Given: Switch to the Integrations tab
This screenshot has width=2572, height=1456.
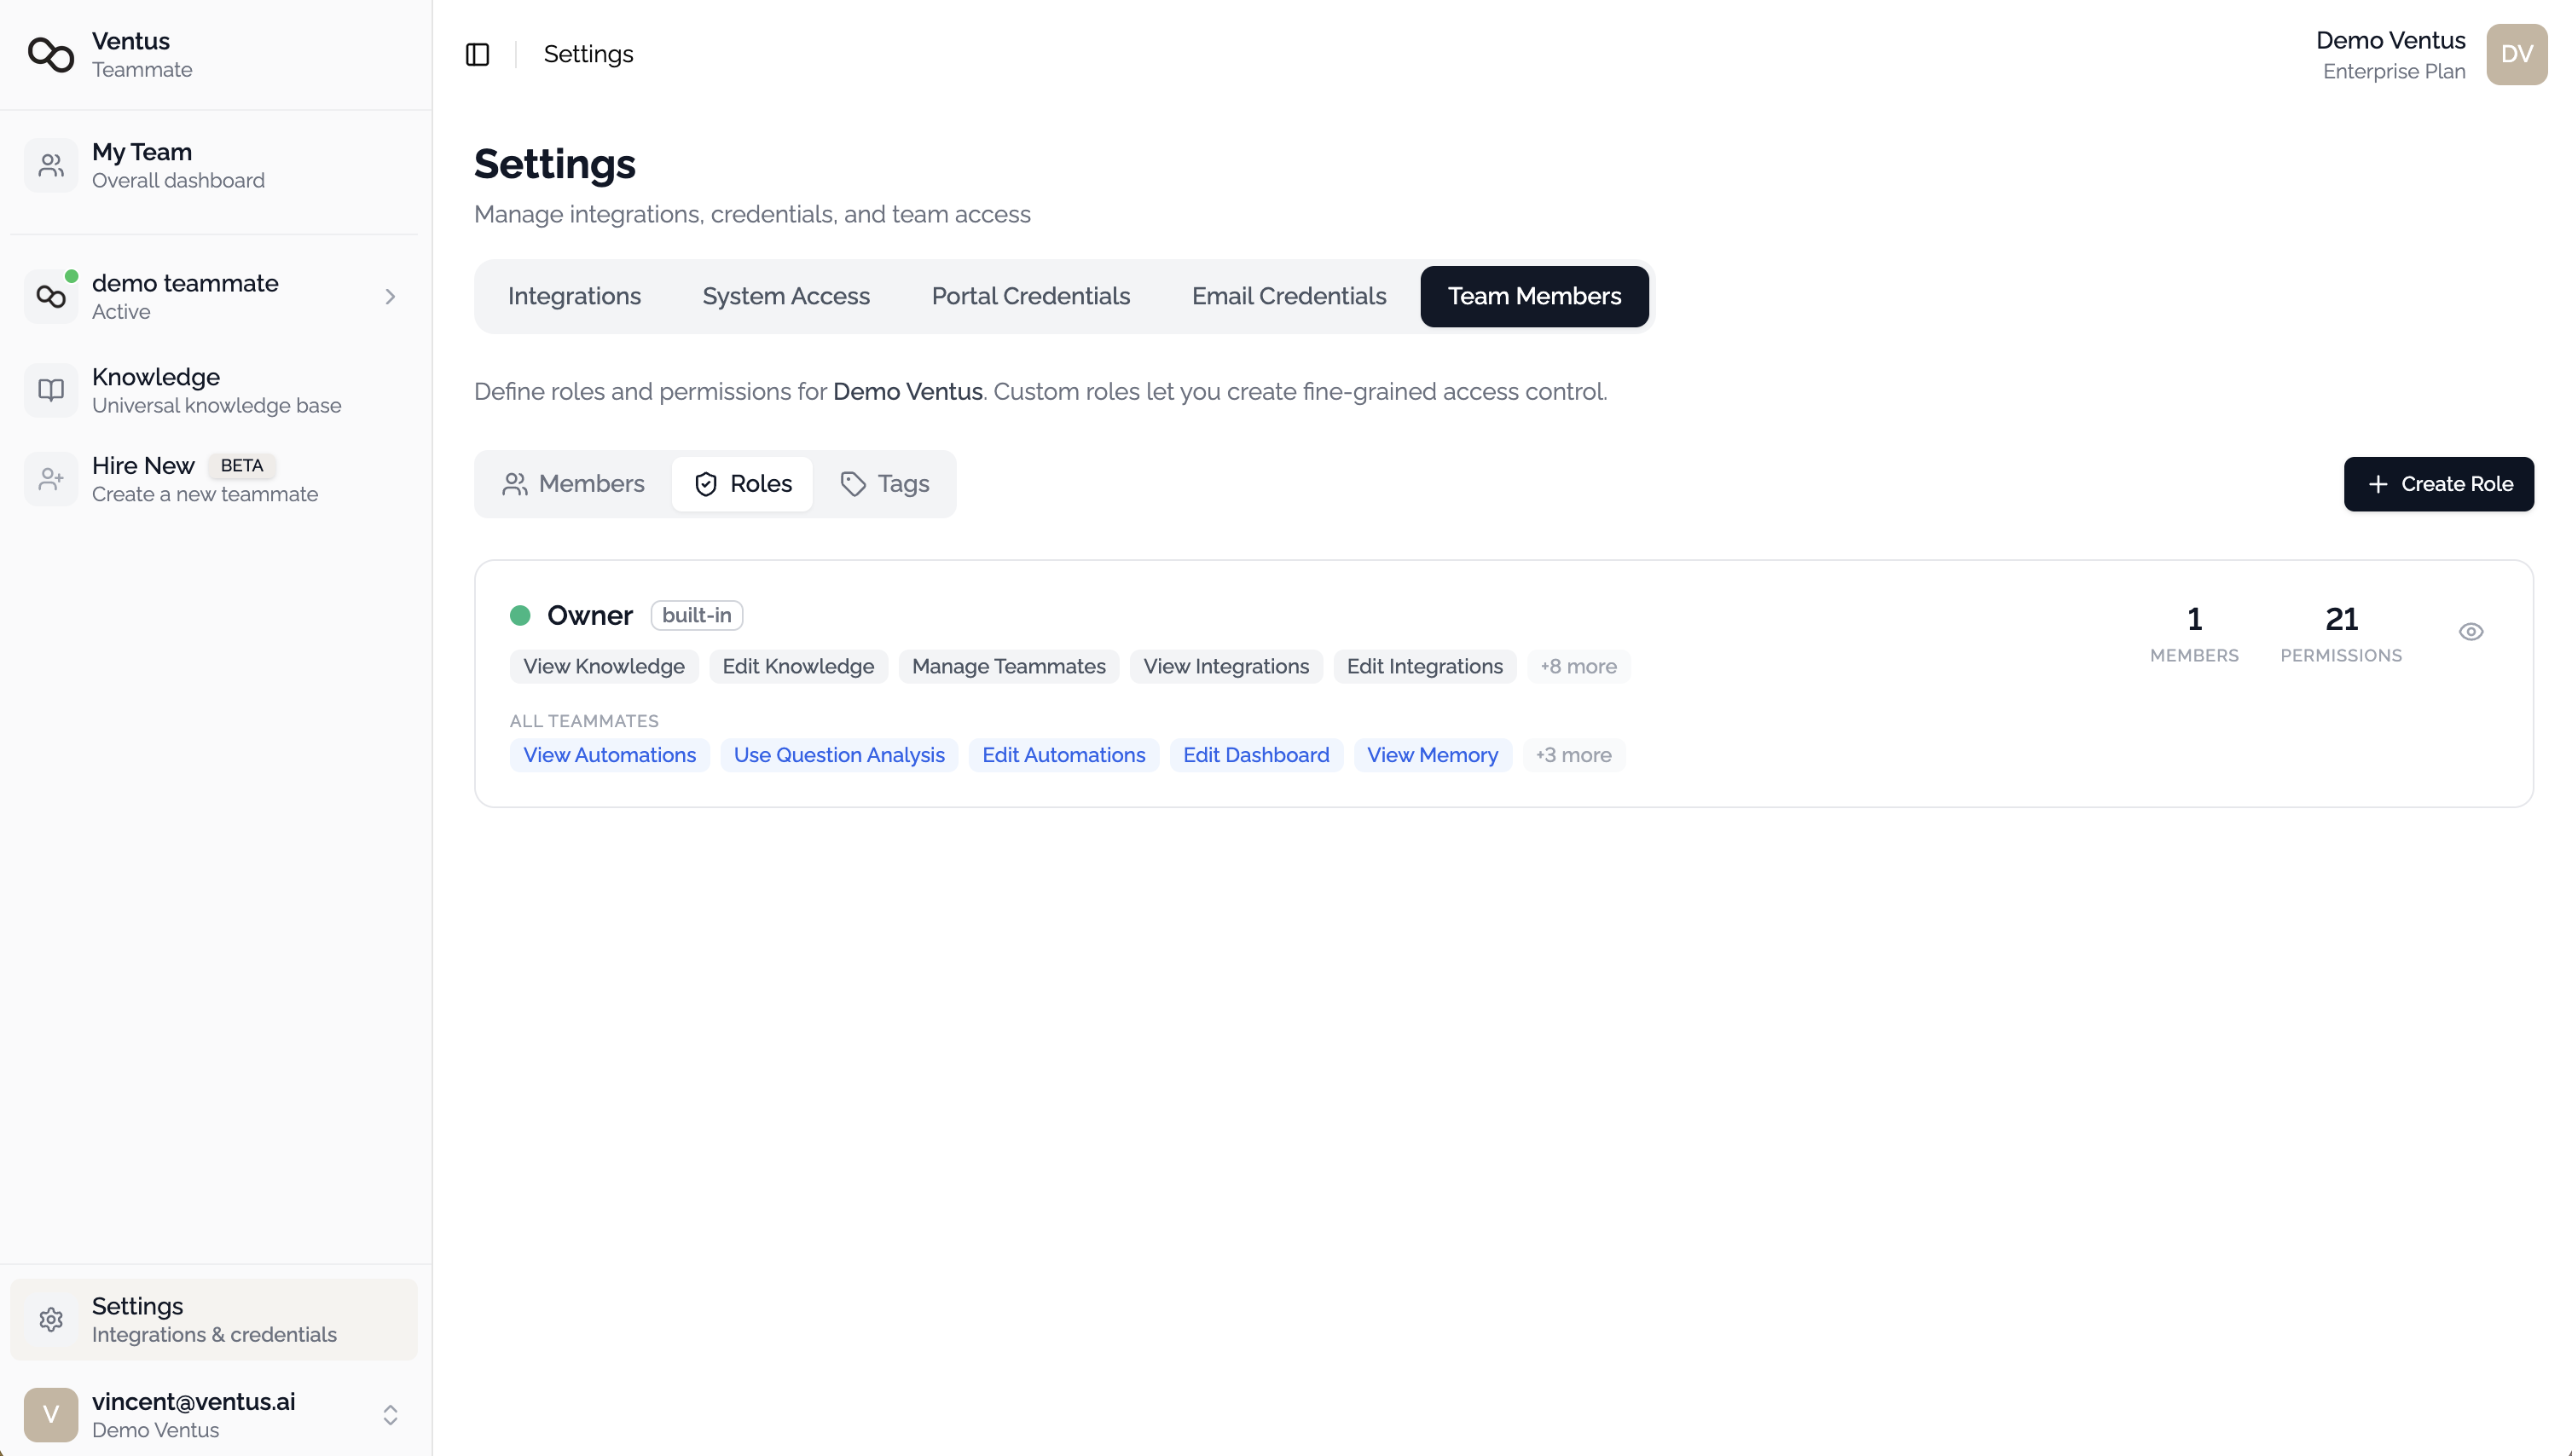Looking at the screenshot, I should click(574, 296).
